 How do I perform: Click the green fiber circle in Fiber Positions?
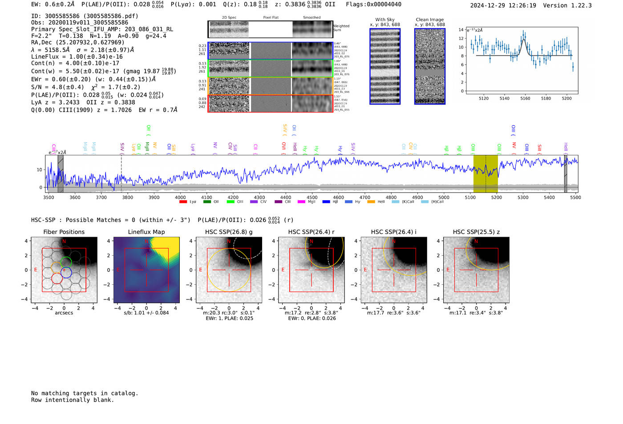[66, 262]
